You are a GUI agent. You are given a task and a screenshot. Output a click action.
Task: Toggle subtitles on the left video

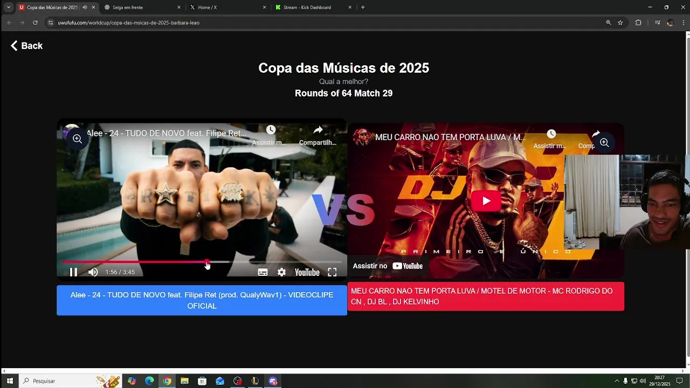[x=263, y=272]
